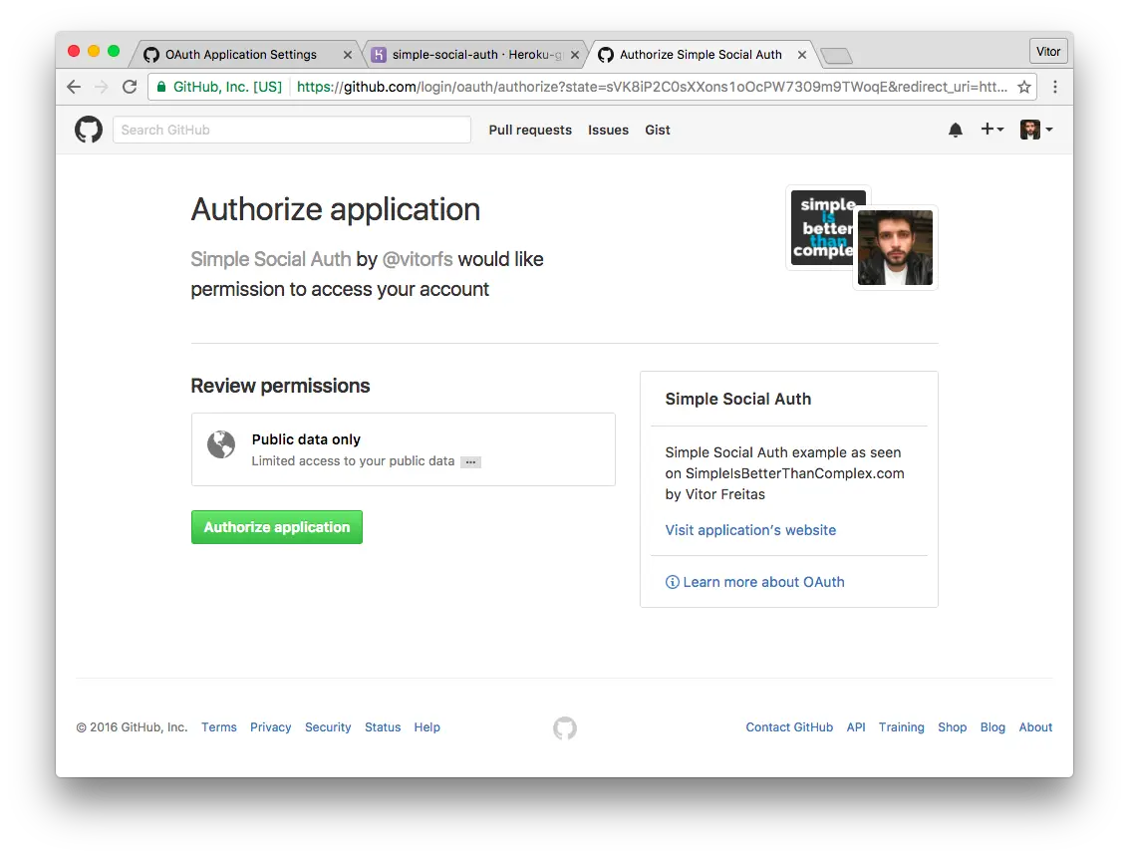The height and width of the screenshot is (857, 1129).
Task: Click the GitHub octocat logo in the header
Action: point(88,129)
